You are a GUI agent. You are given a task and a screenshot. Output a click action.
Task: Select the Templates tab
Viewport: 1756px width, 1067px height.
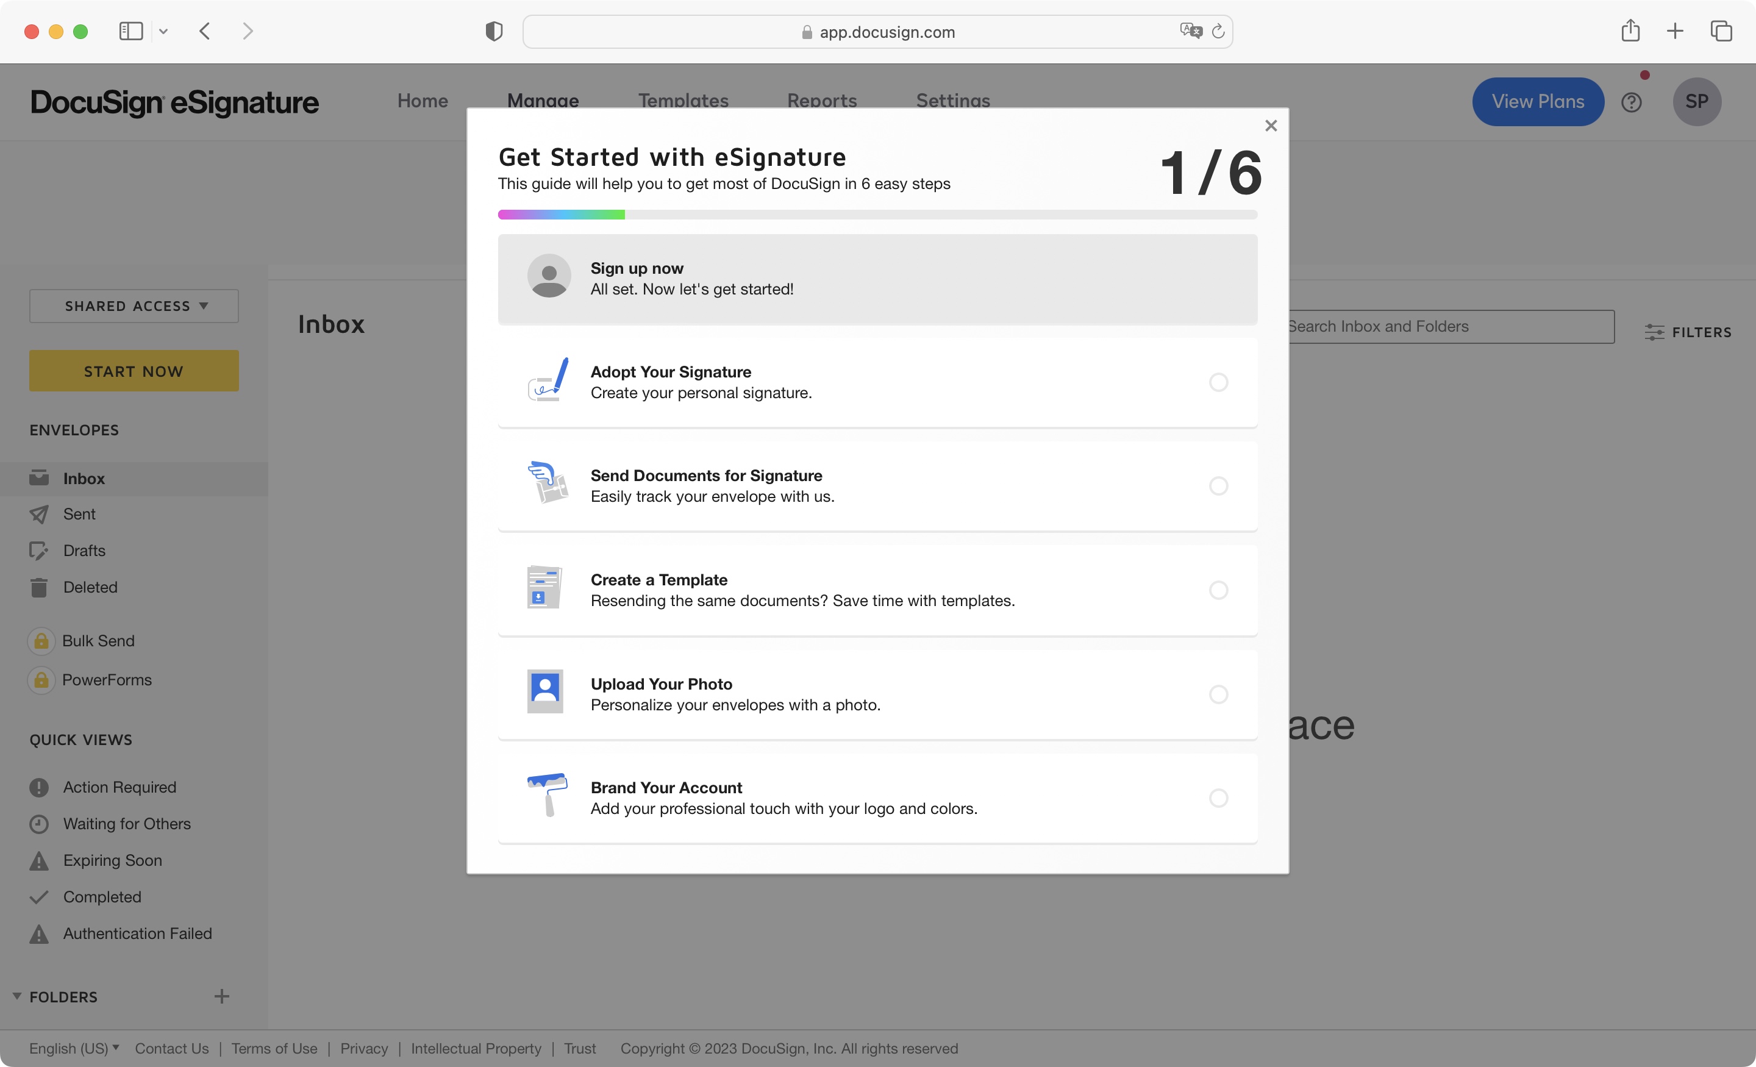683,101
